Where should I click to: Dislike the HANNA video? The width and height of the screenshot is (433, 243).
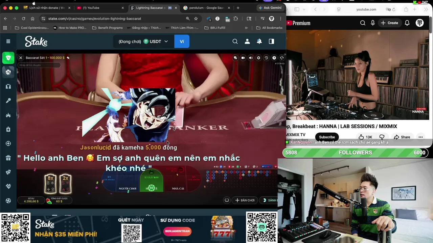pyautogui.click(x=382, y=137)
